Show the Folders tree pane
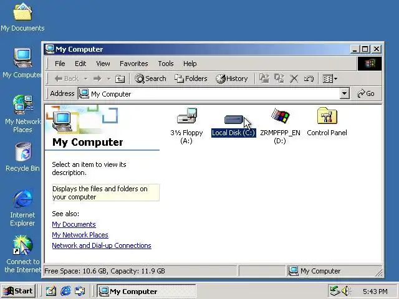The image size is (399, 299). click(191, 78)
